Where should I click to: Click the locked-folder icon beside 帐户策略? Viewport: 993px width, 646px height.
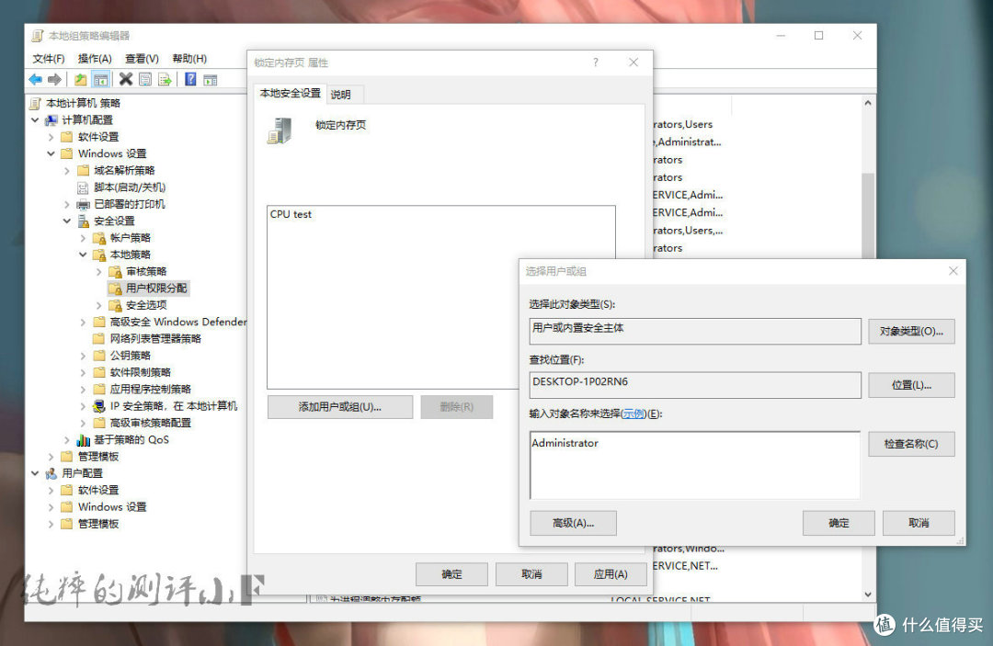point(98,238)
